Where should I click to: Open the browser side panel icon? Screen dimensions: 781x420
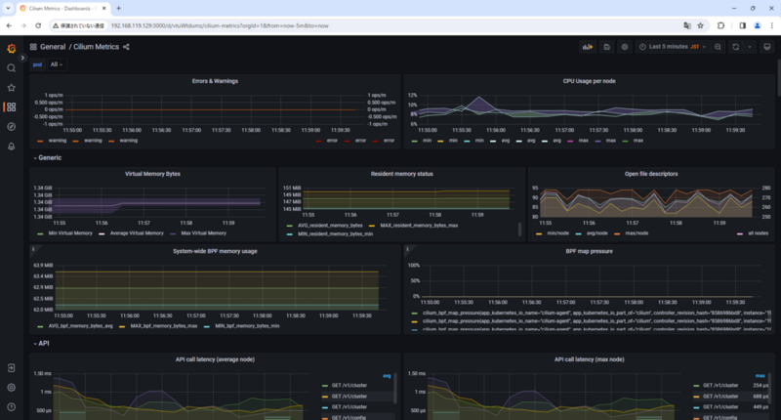(742, 25)
